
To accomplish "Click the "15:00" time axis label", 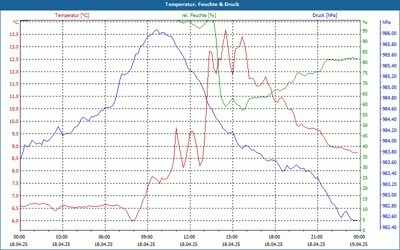I will pos(231,236).
